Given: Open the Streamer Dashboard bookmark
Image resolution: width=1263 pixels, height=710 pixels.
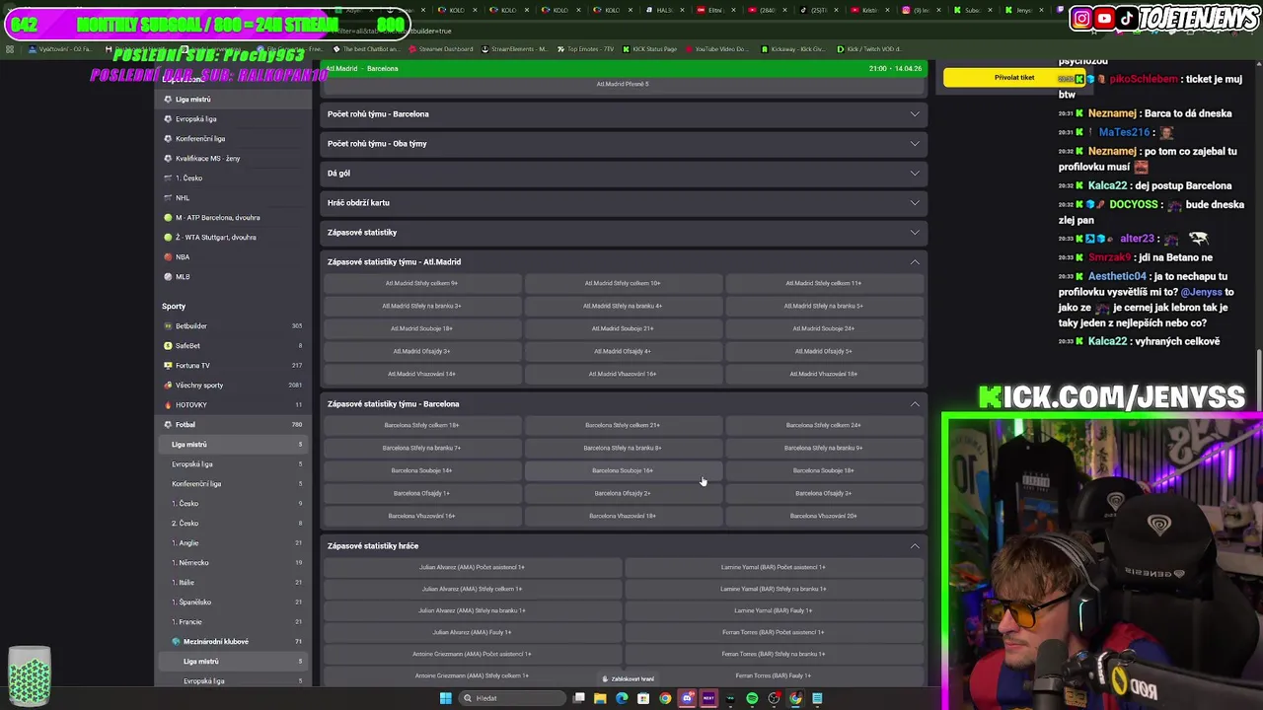Looking at the screenshot, I should (x=440, y=49).
